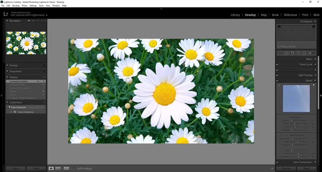Screen dimensions: 322x172
Task: Collapse the Lens Corrections panel
Action: tap(315, 162)
